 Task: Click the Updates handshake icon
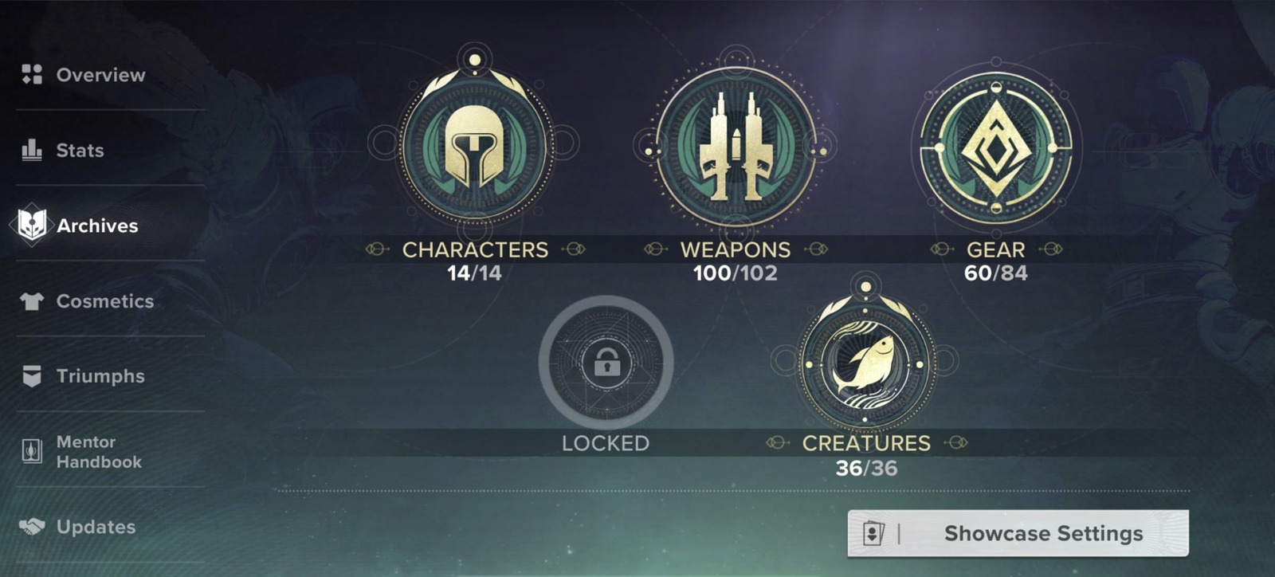[32, 527]
